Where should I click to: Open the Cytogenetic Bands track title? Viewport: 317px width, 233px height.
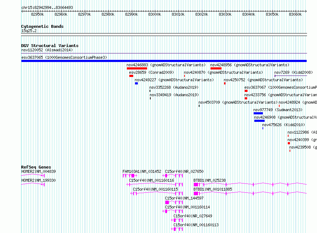42,26
